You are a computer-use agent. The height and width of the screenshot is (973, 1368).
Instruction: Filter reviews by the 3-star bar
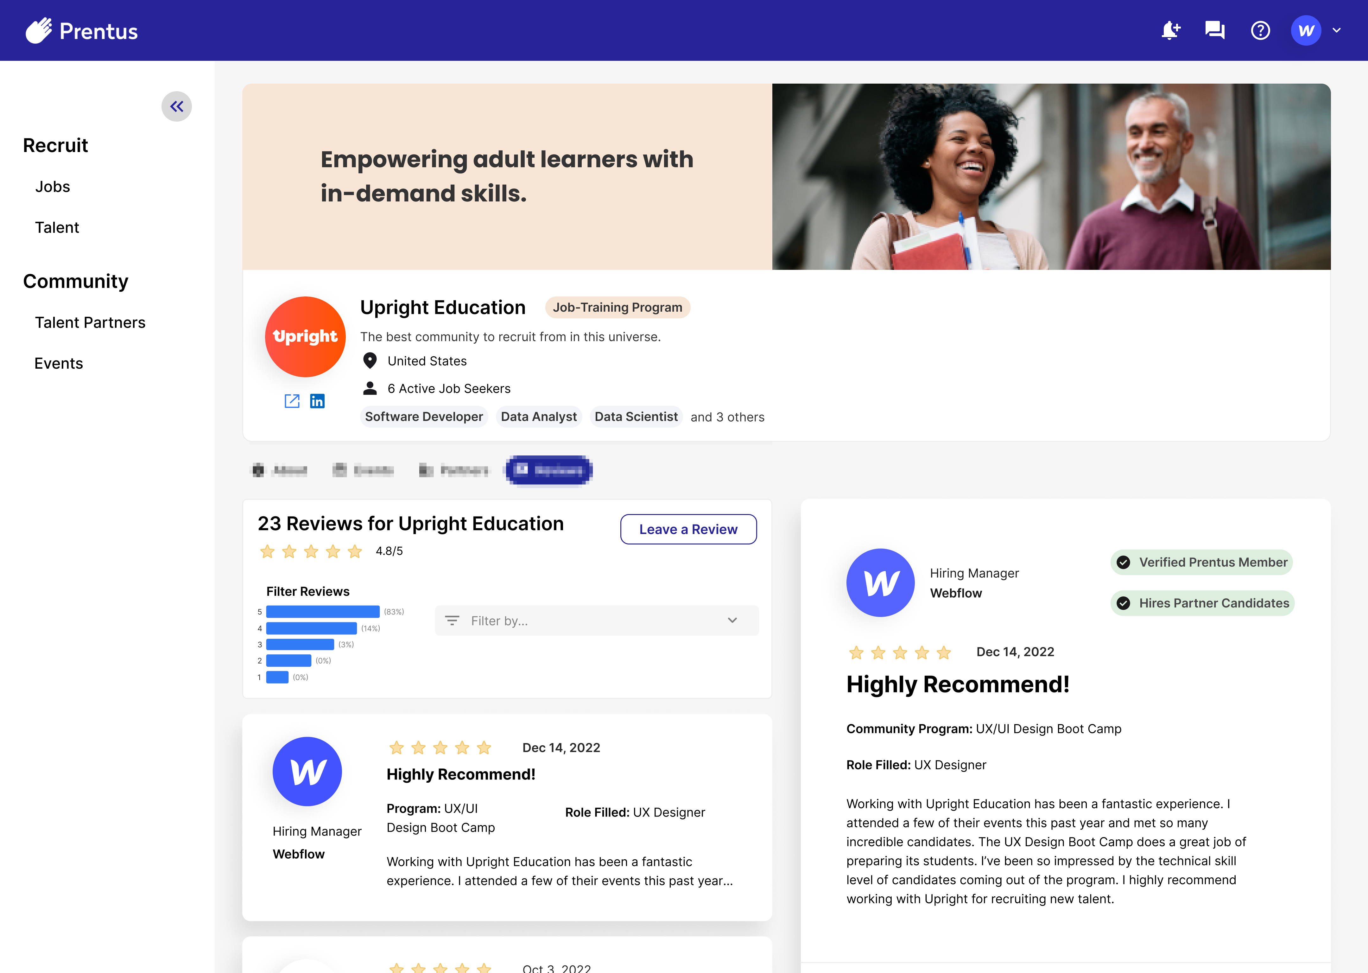pos(300,645)
